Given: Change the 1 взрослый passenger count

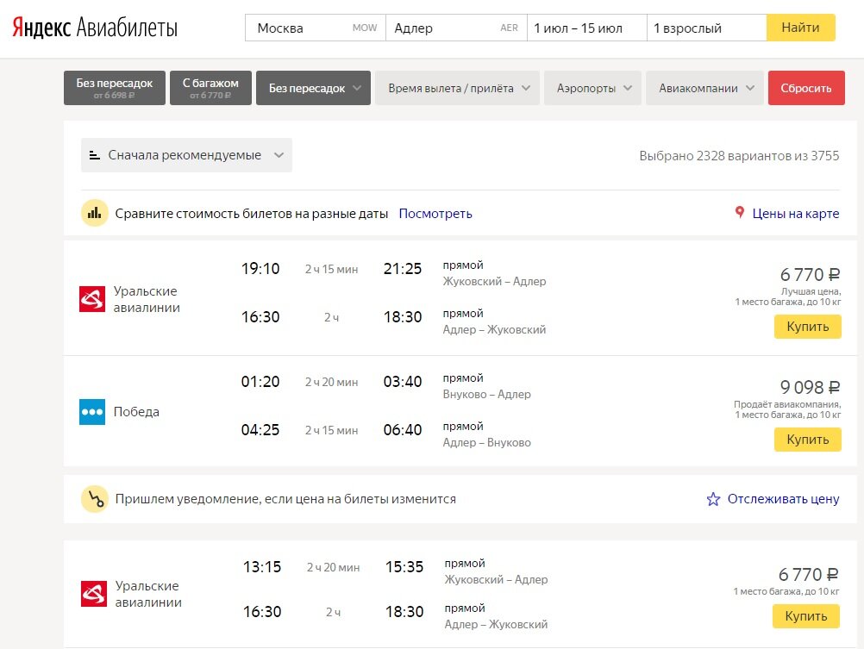Looking at the screenshot, I should tap(706, 28).
